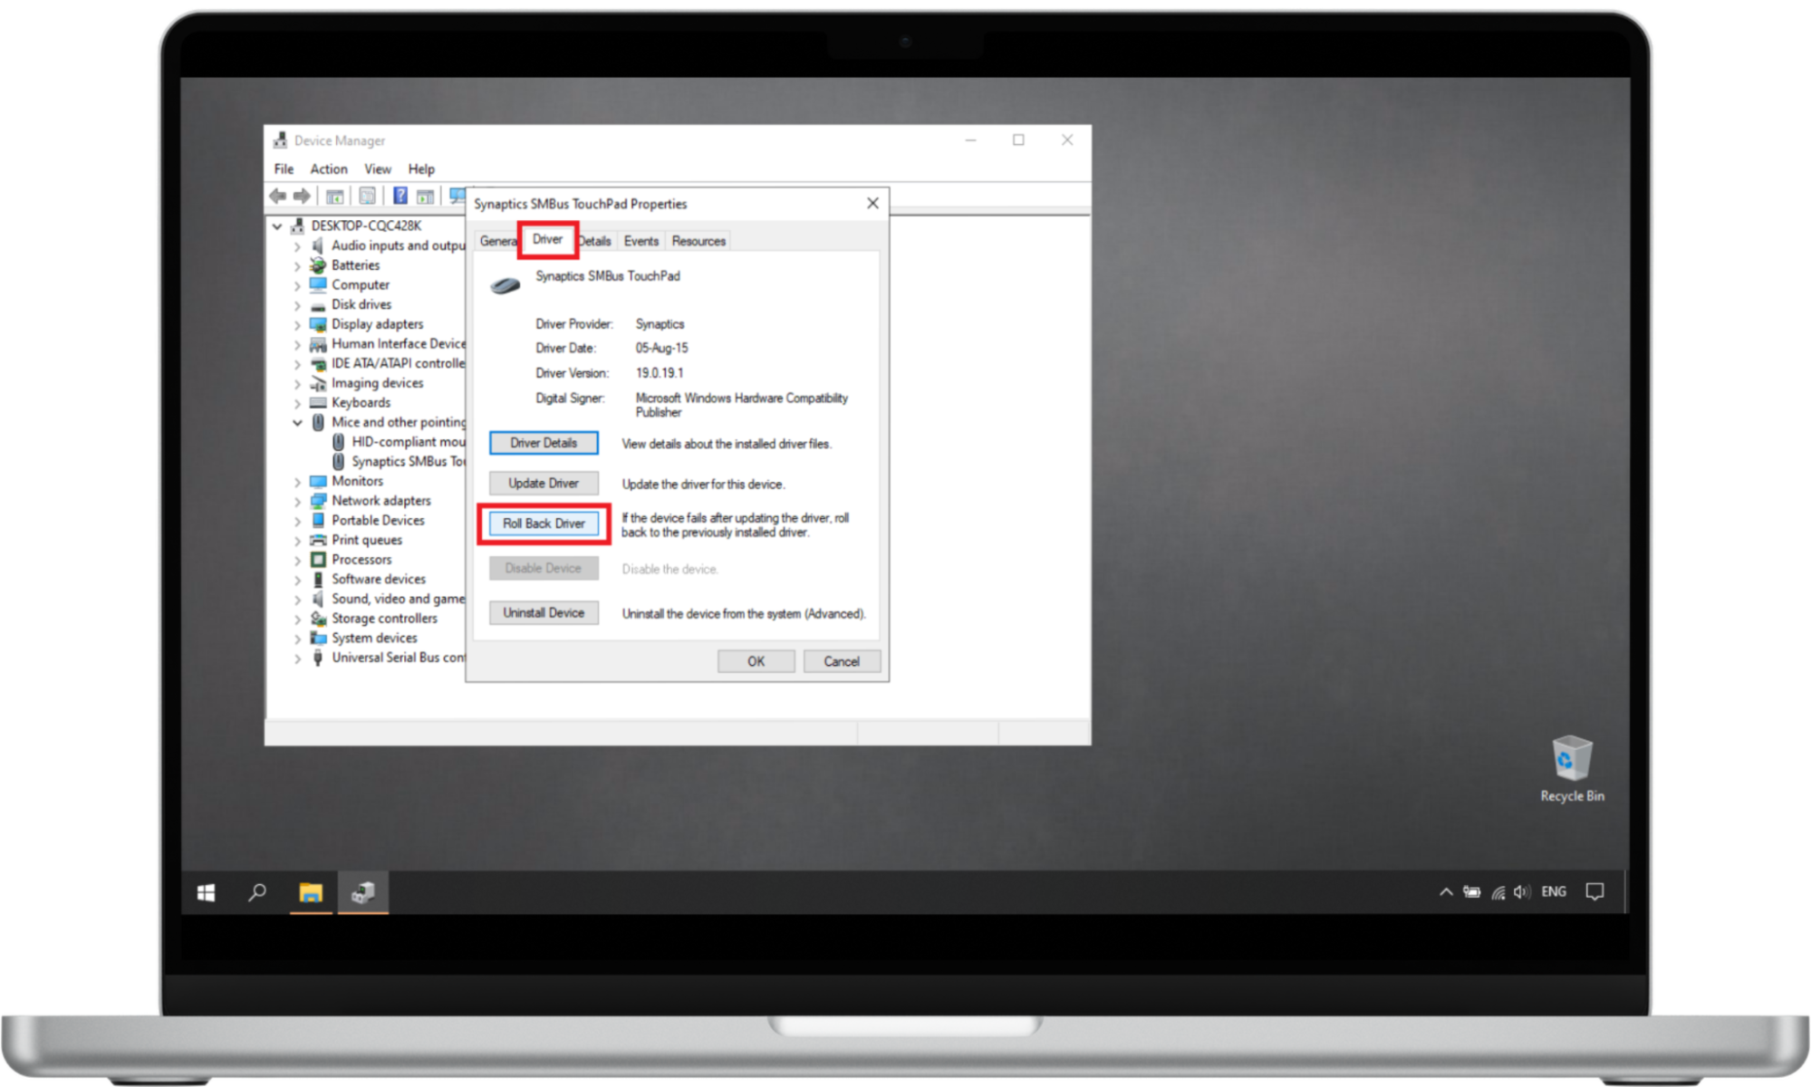Open File Explorer from the taskbar

point(311,893)
